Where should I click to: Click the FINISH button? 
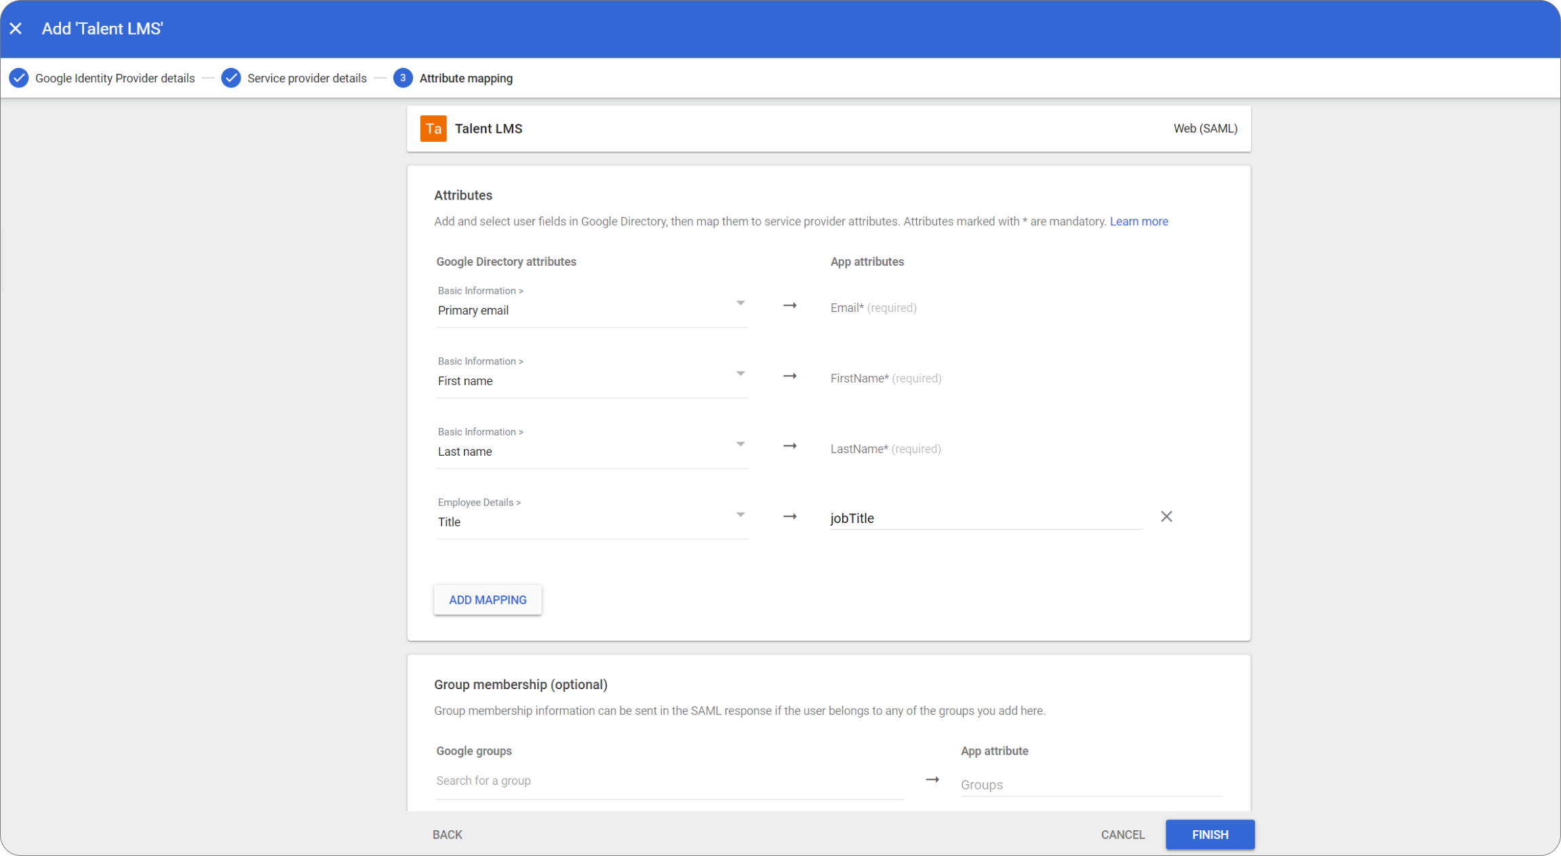pyautogui.click(x=1210, y=834)
